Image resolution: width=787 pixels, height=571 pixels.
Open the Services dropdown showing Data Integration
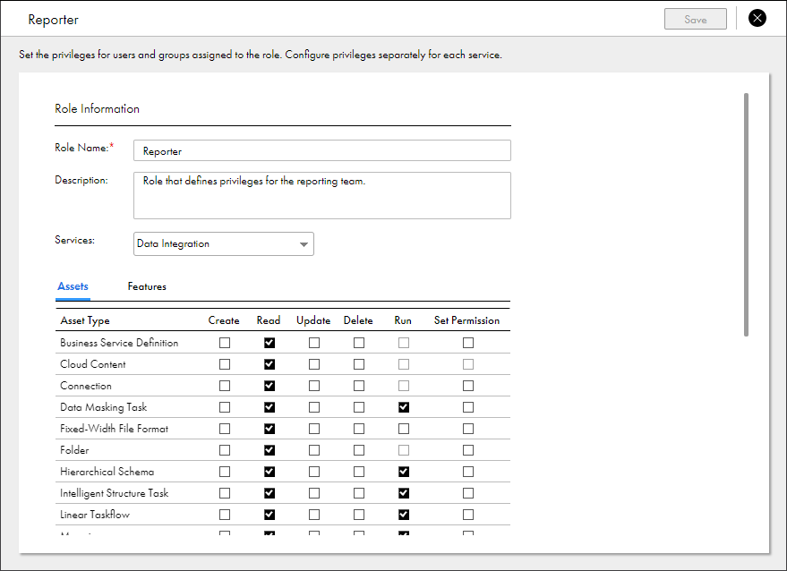click(224, 243)
